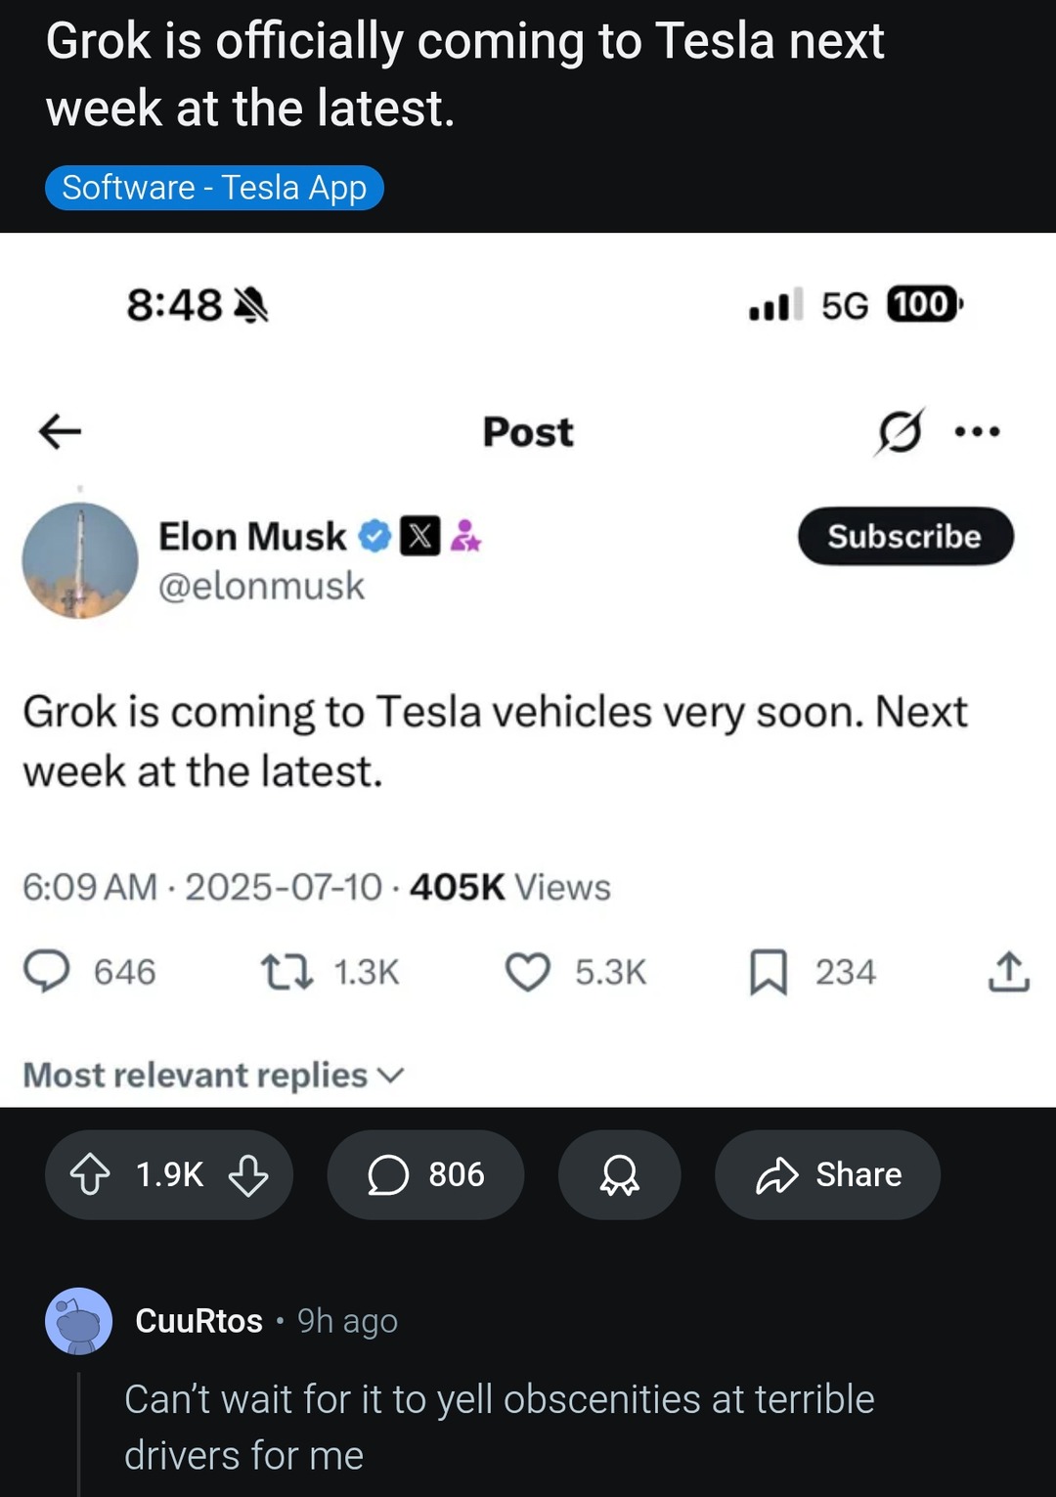The height and width of the screenshot is (1497, 1056).
Task: Open the three-dot overflow menu
Action: pos(980,431)
